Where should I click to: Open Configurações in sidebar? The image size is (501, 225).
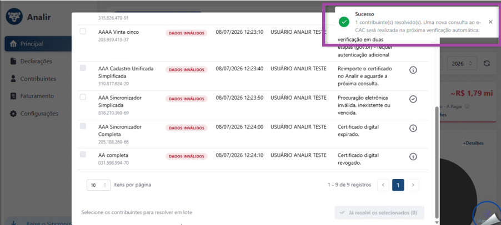click(x=39, y=114)
